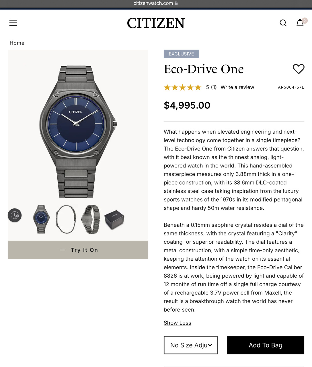Image resolution: width=312 pixels, height=367 pixels.
Task: Open the accessibility widget icon
Action: click(x=15, y=215)
